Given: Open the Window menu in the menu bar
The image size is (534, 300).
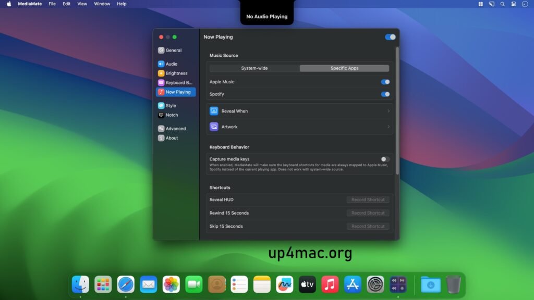Looking at the screenshot, I should [101, 4].
